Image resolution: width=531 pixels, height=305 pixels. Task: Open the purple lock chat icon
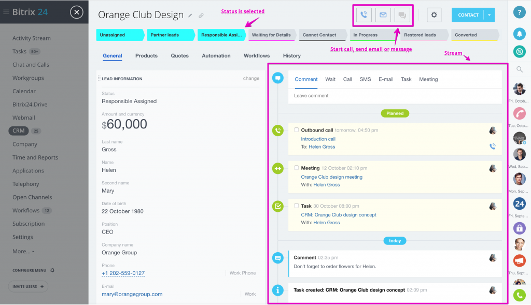point(519,228)
